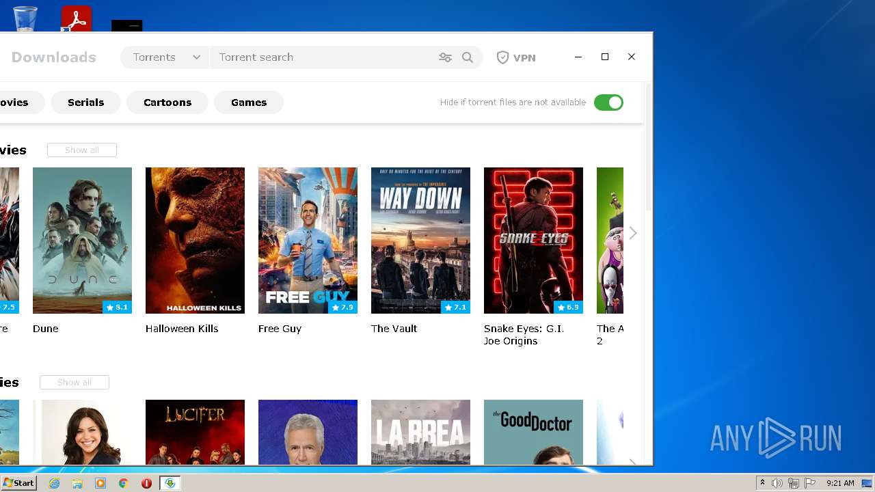Toggle hiding items without torrent files

(x=608, y=102)
